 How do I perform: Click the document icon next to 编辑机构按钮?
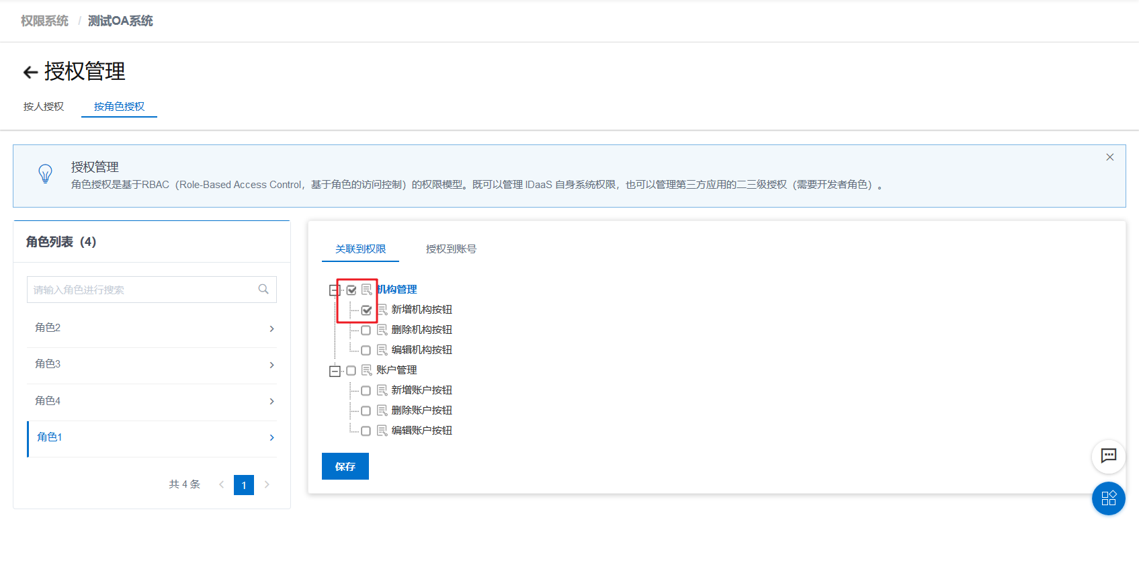click(x=382, y=350)
